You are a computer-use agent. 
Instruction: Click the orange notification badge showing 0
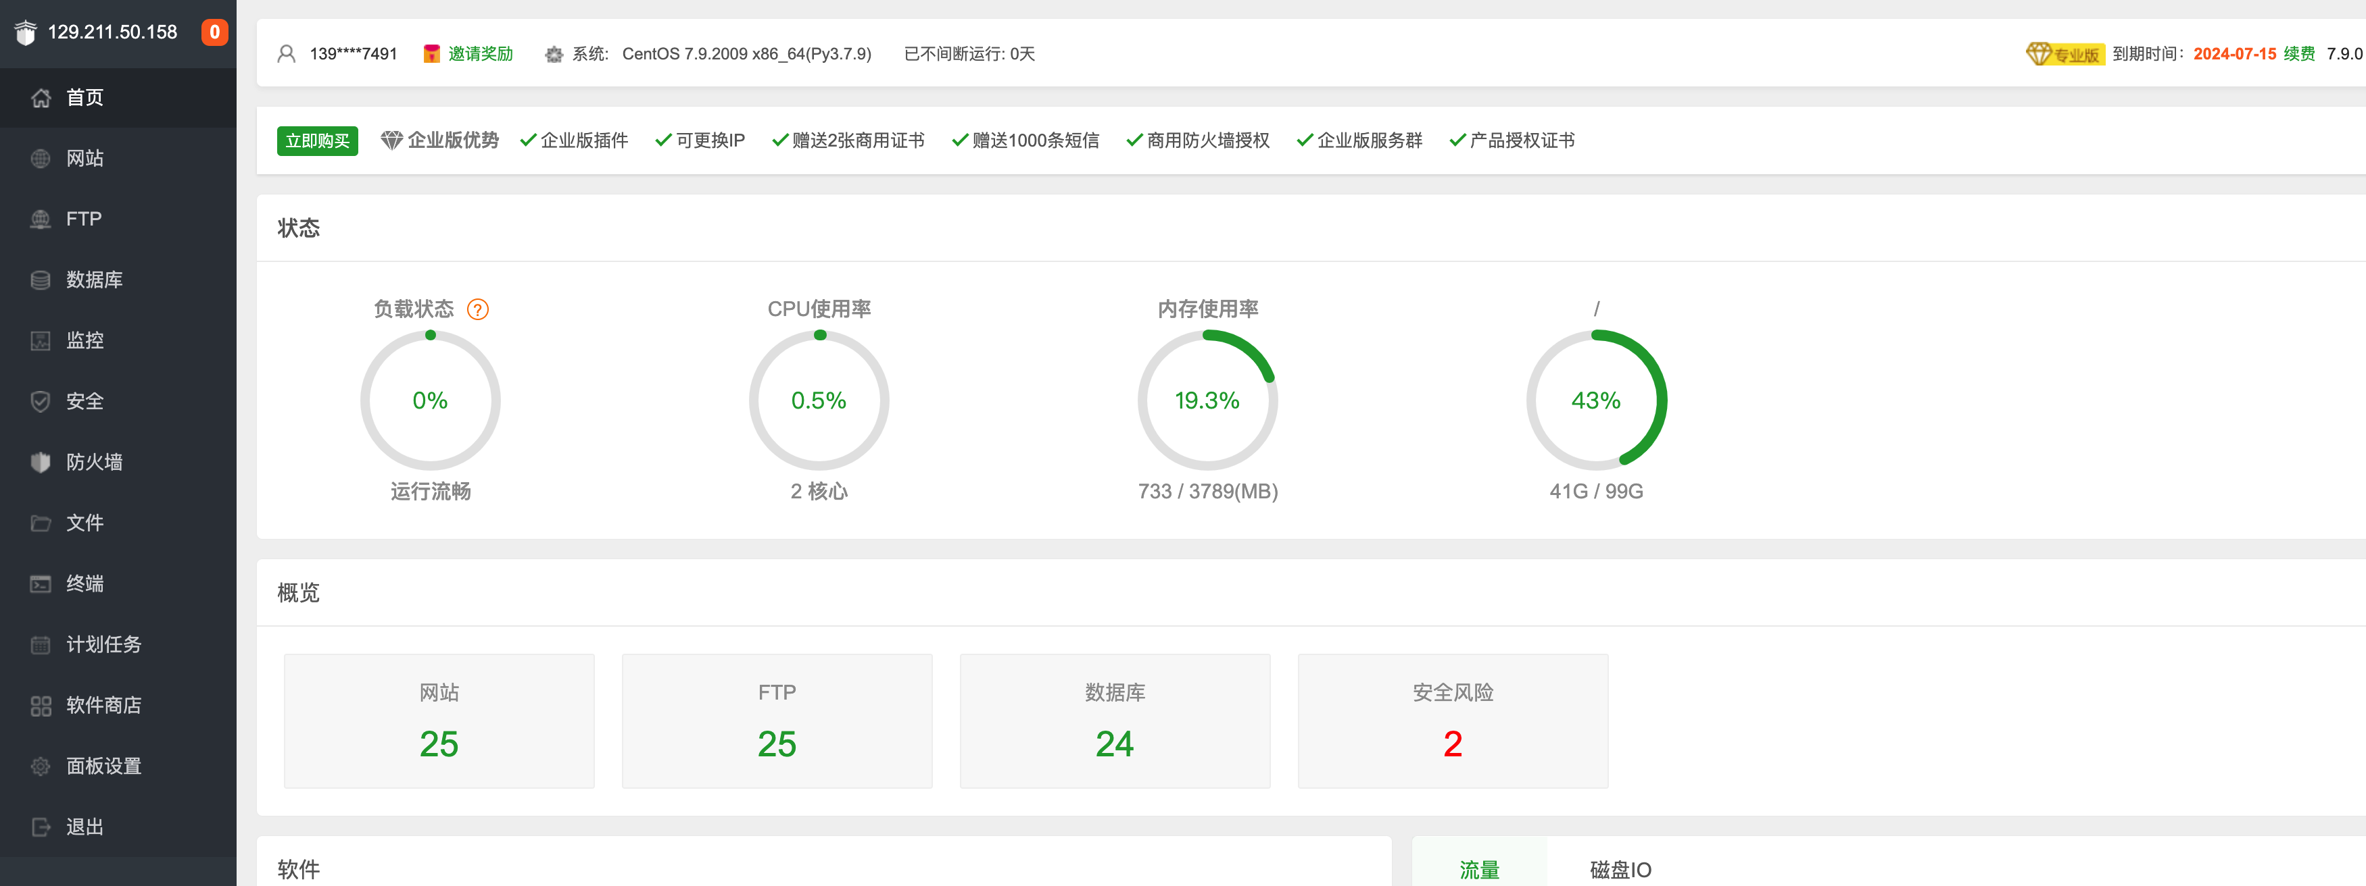pos(214,32)
